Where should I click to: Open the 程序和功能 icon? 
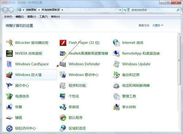pyautogui.click(x=63, y=86)
